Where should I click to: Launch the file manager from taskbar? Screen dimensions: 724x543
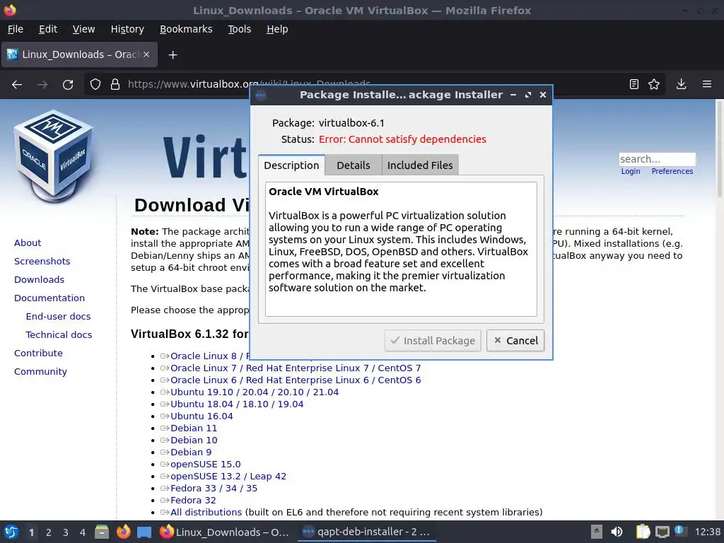[x=102, y=532]
